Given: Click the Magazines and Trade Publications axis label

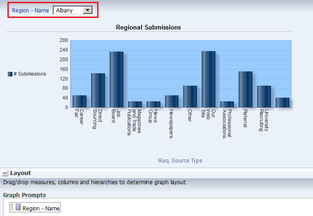Looking at the screenshot, I should tap(135, 123).
